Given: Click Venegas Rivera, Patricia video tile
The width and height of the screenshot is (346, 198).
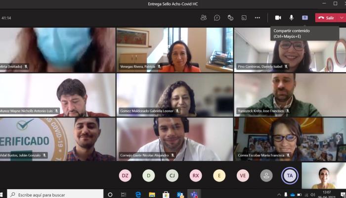Looking at the screenshot, I should (x=174, y=49).
